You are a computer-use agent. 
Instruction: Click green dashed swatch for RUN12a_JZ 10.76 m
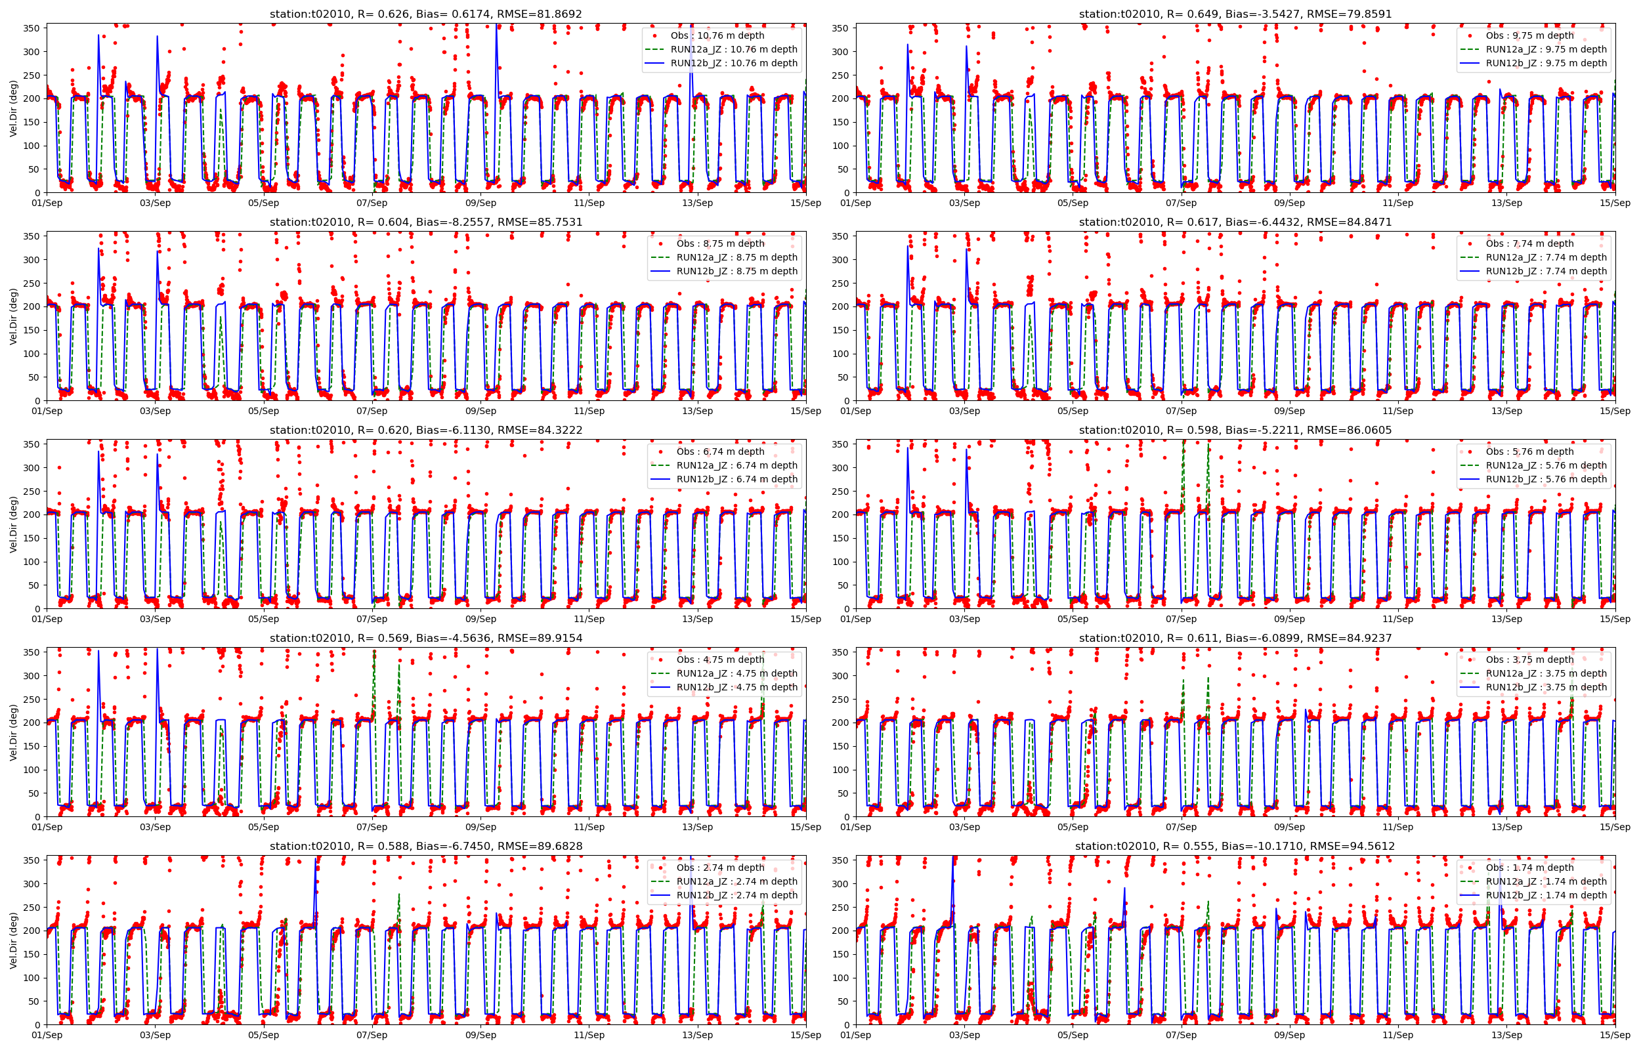[x=654, y=49]
